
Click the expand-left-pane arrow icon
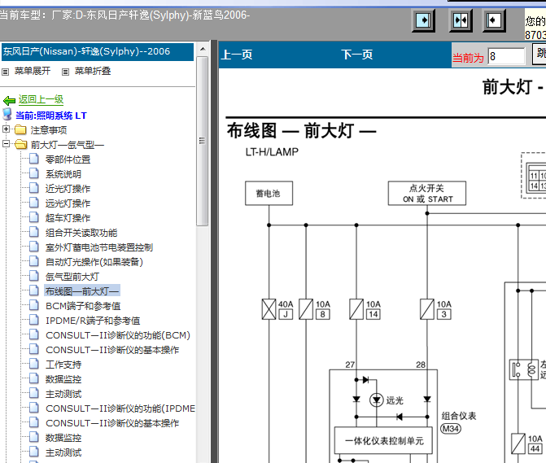click(x=423, y=20)
